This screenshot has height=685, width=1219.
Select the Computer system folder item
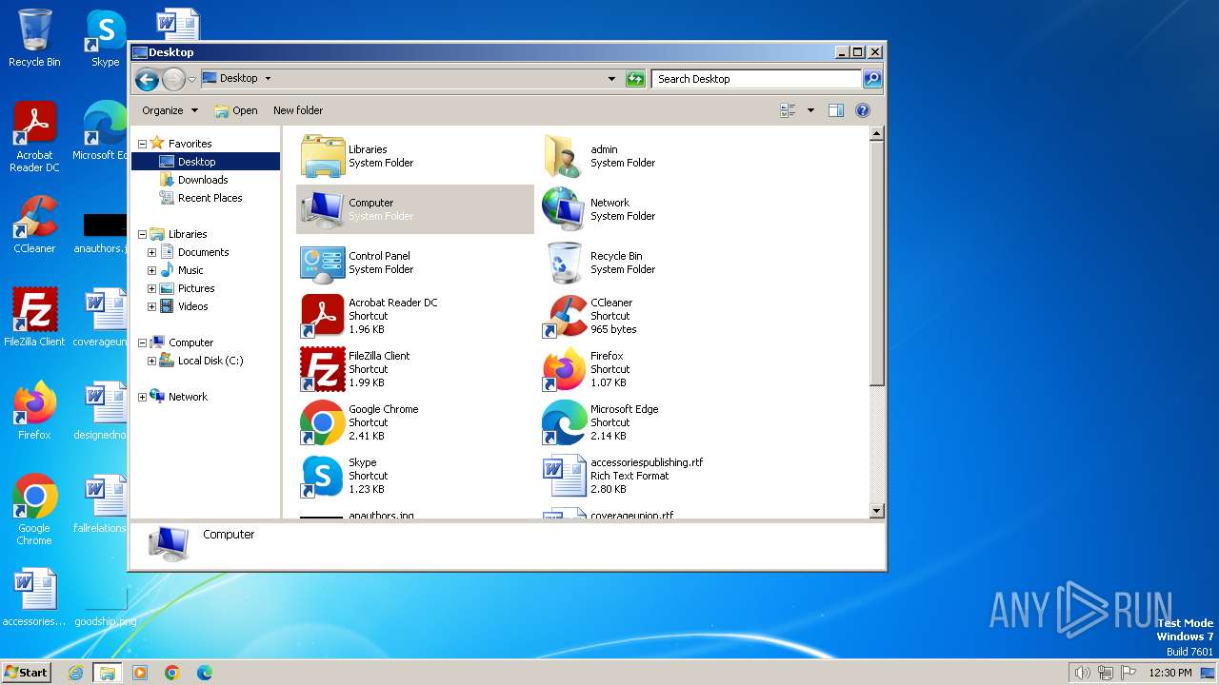click(415, 209)
